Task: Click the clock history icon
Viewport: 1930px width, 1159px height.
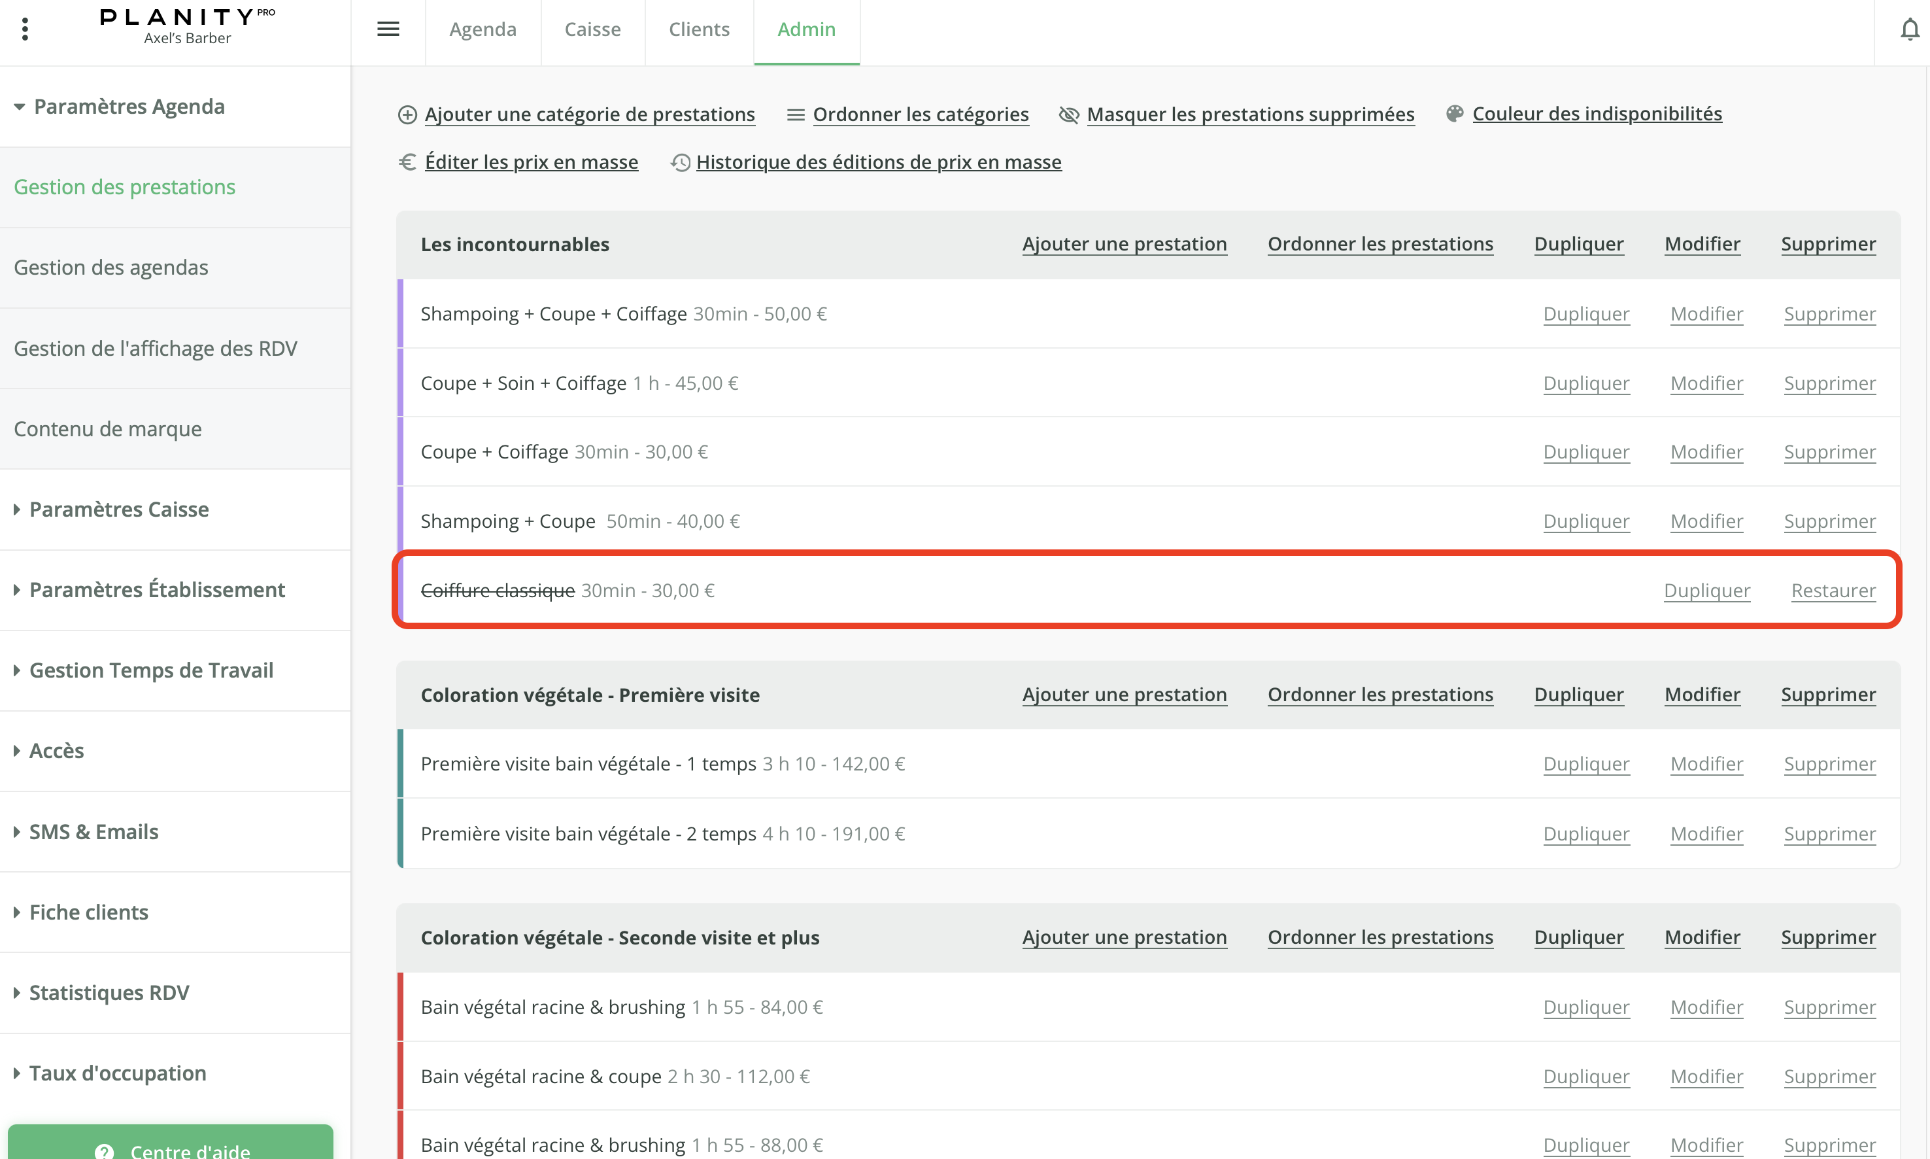Action: pyautogui.click(x=681, y=162)
